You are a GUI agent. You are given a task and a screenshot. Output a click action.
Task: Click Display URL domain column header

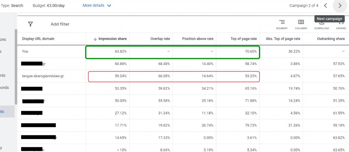(38, 39)
